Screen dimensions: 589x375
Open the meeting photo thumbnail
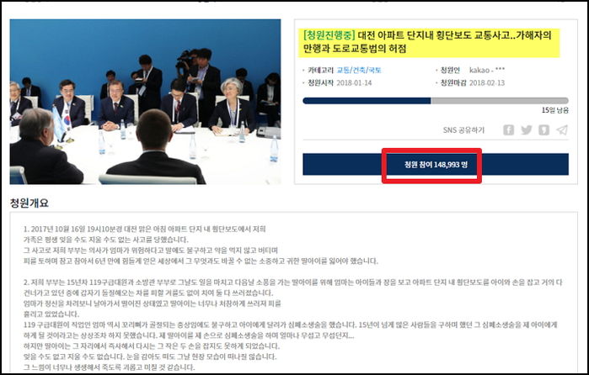[x=146, y=102]
